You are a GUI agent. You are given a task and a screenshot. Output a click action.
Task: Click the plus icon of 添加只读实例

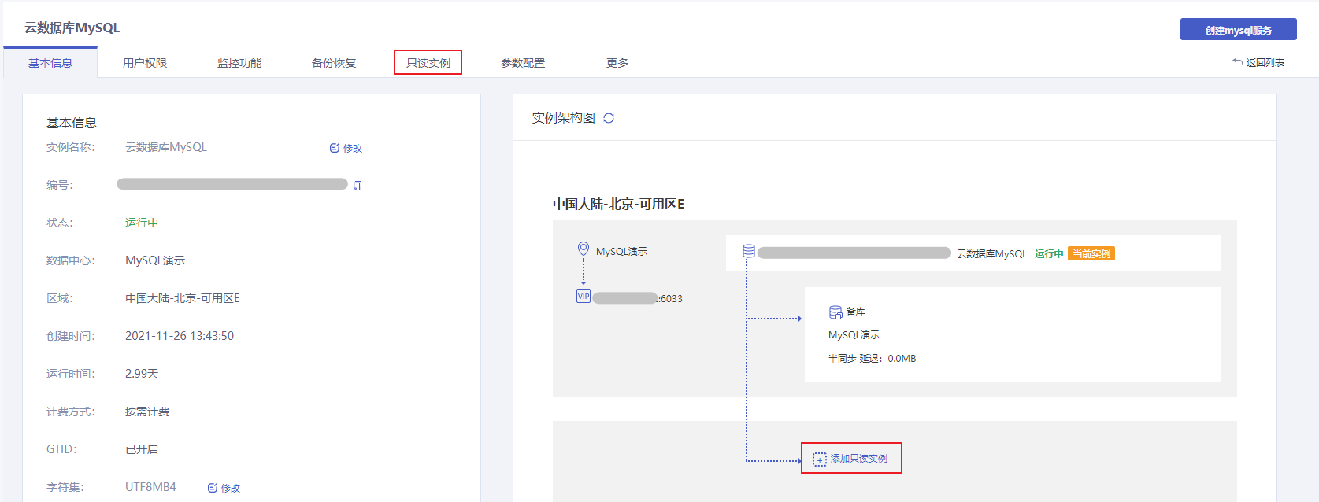coord(820,459)
